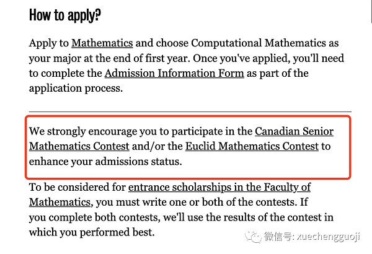Image resolution: width=372 pixels, height=254 pixels.
Task: Click the words 'application process.'
Action: pos(76,88)
